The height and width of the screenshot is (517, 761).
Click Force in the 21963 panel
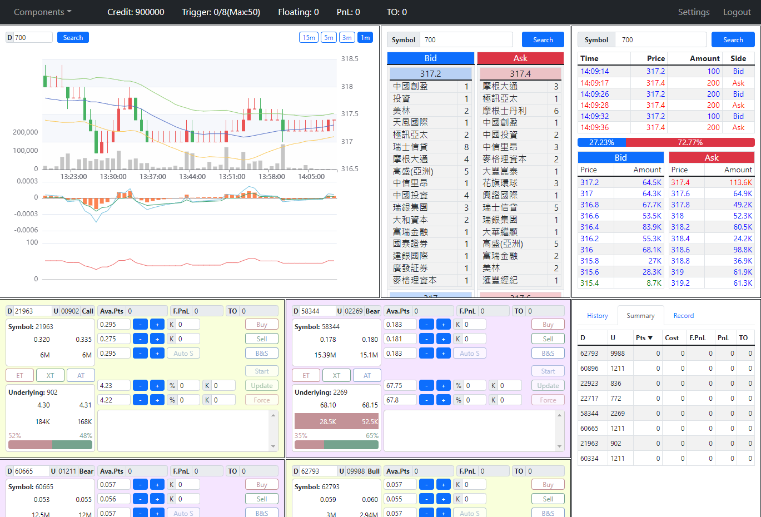(x=262, y=400)
